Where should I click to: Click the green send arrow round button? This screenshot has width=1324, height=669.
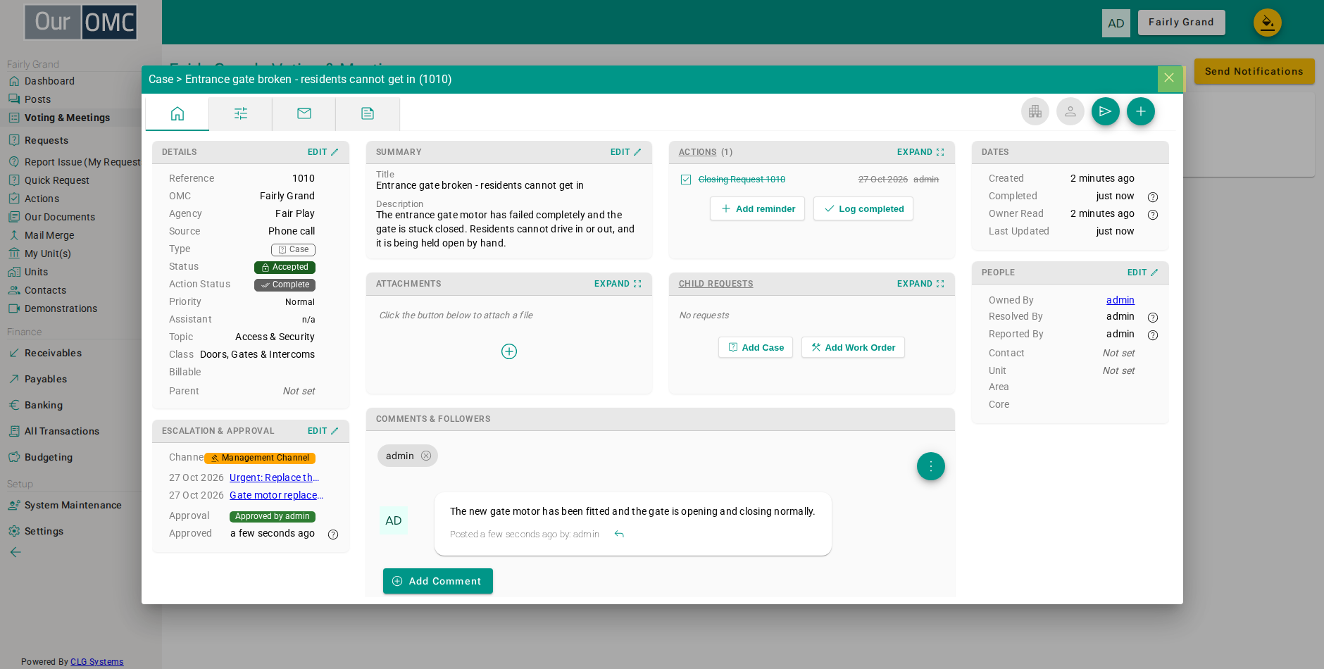(1106, 111)
